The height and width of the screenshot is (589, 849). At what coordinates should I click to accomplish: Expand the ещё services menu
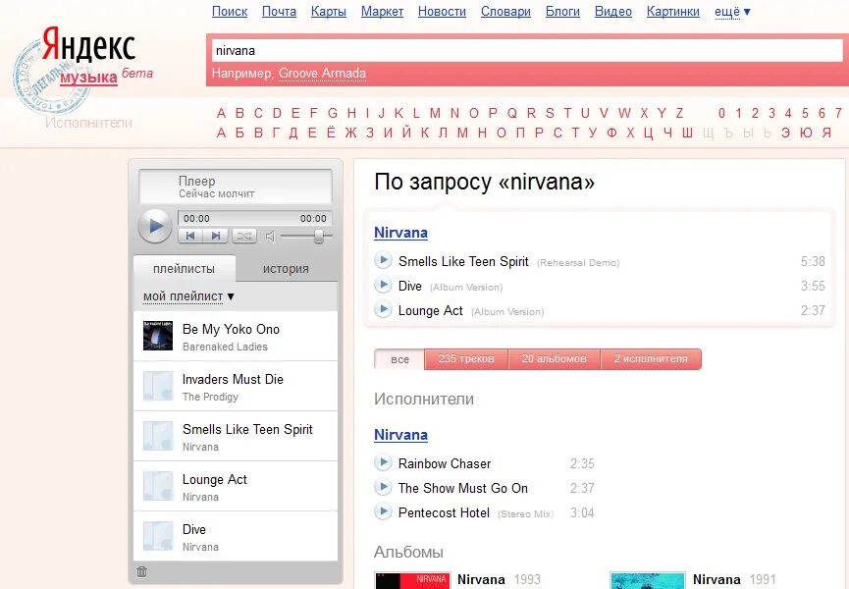click(x=732, y=12)
